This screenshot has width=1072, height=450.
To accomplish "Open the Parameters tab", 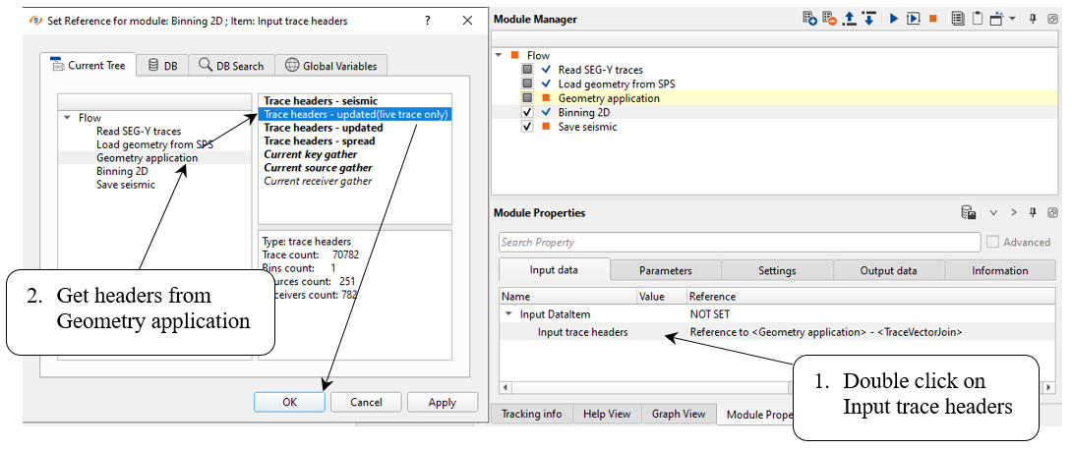I will [x=665, y=270].
